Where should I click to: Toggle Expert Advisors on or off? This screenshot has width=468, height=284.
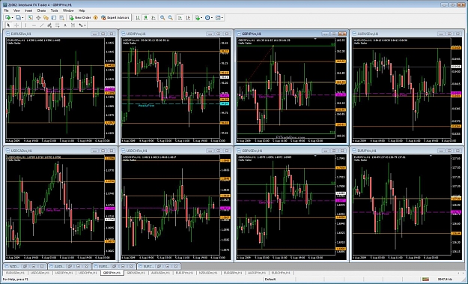[115, 18]
